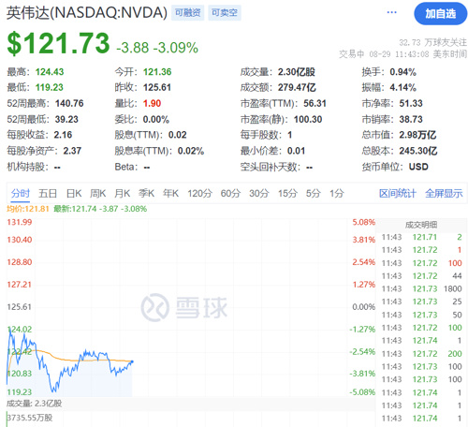Click the 区间统计 link
Image resolution: width=468 pixels, height=427 pixels.
pos(398,194)
